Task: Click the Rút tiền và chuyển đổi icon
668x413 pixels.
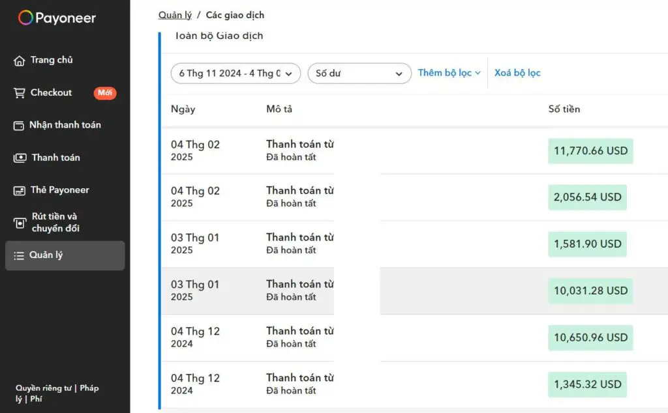Action: click(x=20, y=223)
